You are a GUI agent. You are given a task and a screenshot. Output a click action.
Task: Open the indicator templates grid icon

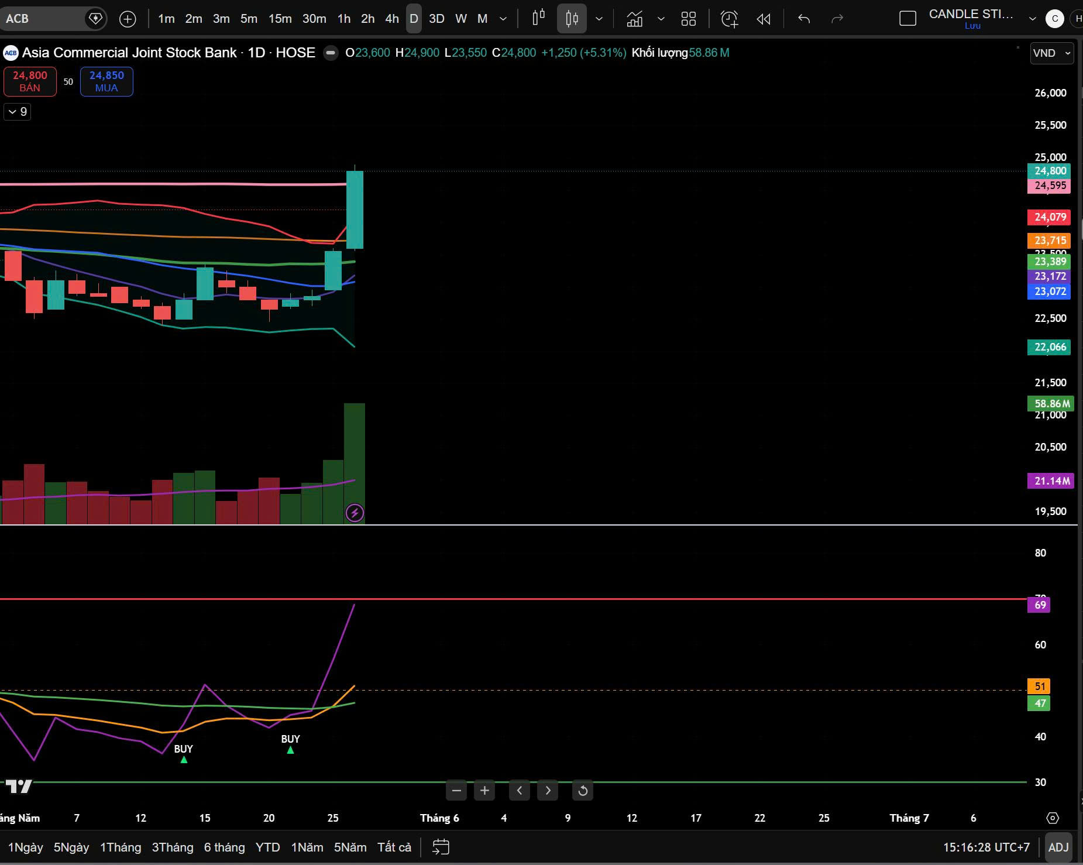[689, 19]
